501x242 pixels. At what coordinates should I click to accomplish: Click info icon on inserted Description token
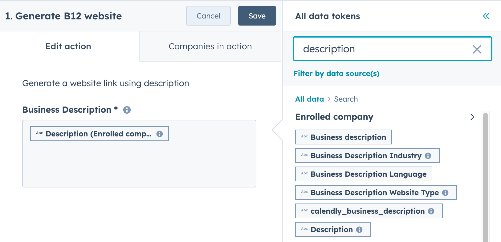point(160,134)
